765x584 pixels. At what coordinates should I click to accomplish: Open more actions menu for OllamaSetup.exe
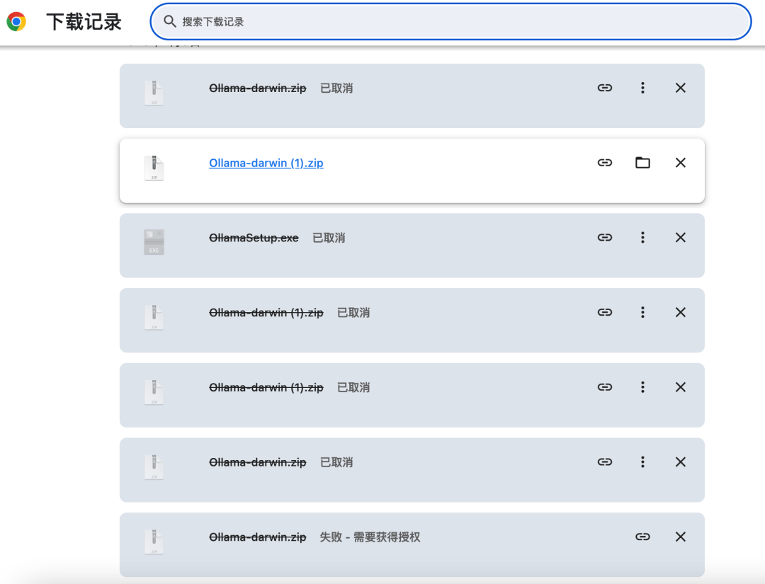point(642,237)
